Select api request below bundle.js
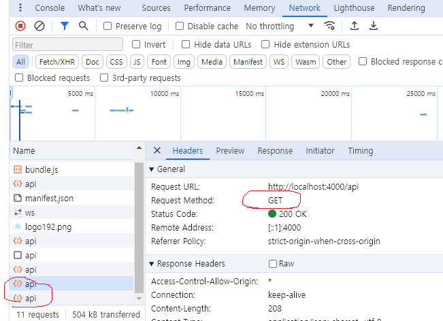Viewport: 443px width, 321px height. click(71, 184)
